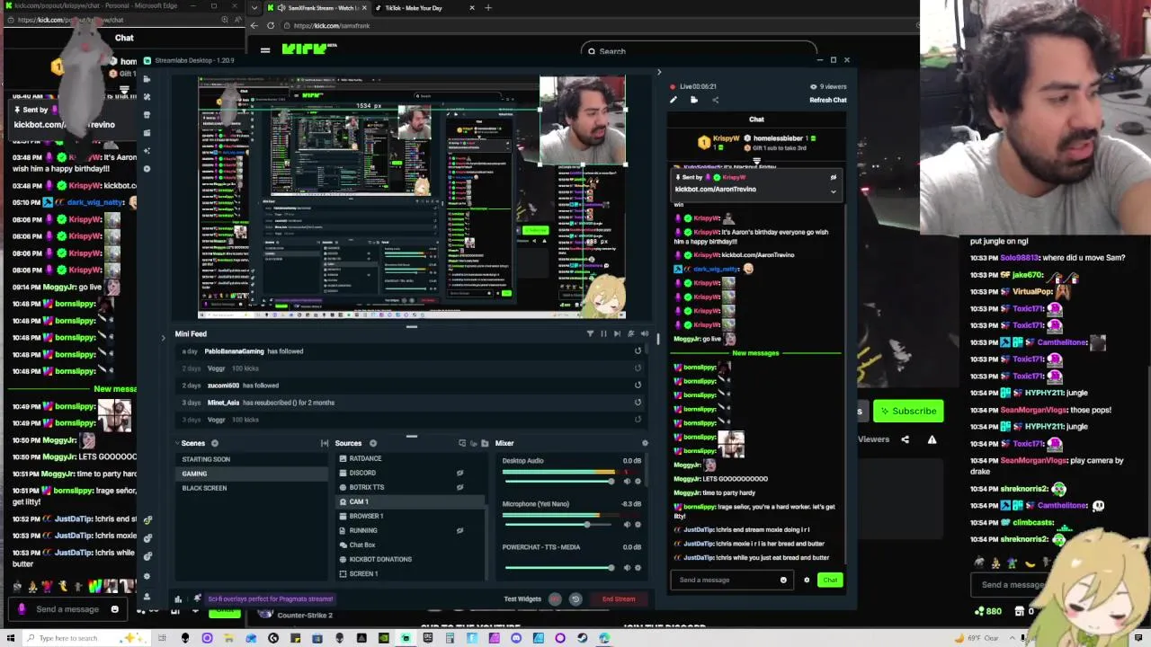Pause the Mini Feed alert queue

coord(603,333)
